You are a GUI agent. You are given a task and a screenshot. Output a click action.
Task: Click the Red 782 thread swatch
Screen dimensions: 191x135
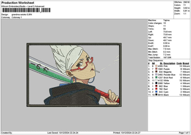[156, 89]
